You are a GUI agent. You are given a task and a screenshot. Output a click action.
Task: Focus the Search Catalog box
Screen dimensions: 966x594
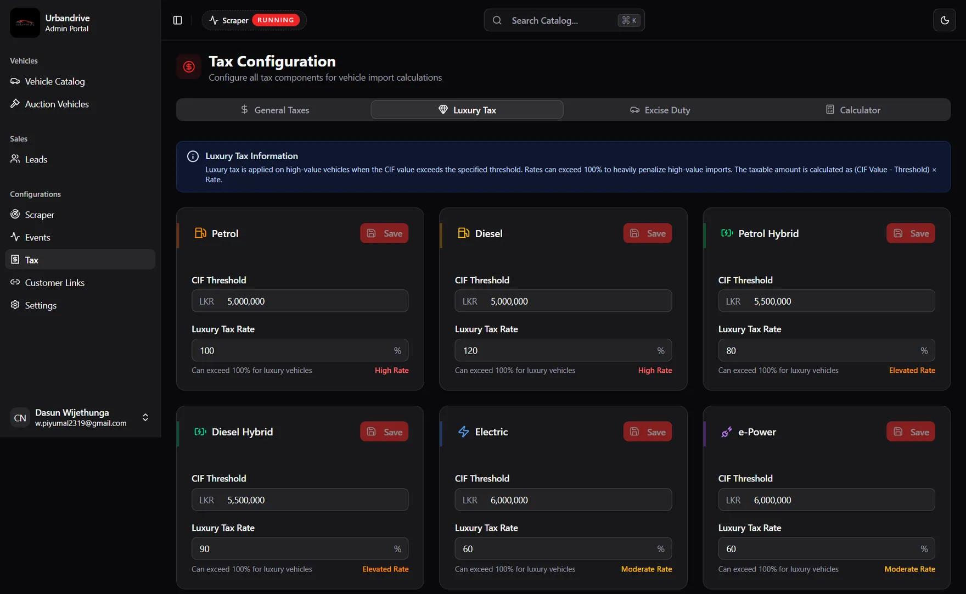point(564,20)
